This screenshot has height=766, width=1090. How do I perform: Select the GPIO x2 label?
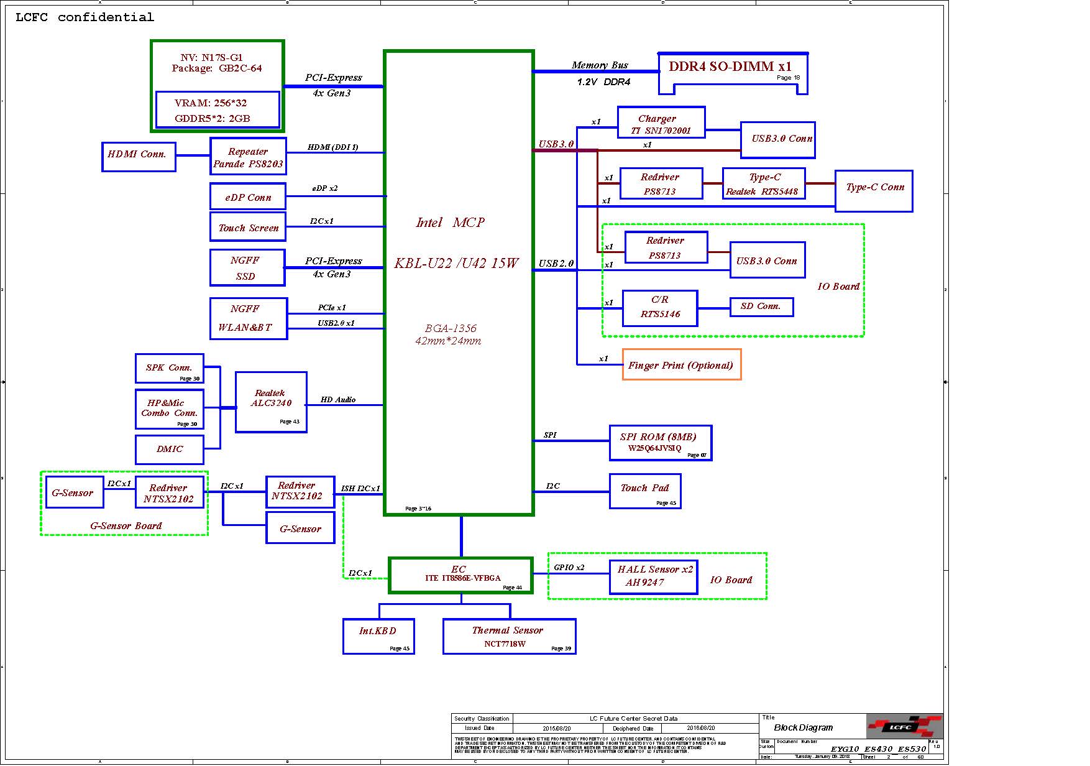(x=569, y=567)
